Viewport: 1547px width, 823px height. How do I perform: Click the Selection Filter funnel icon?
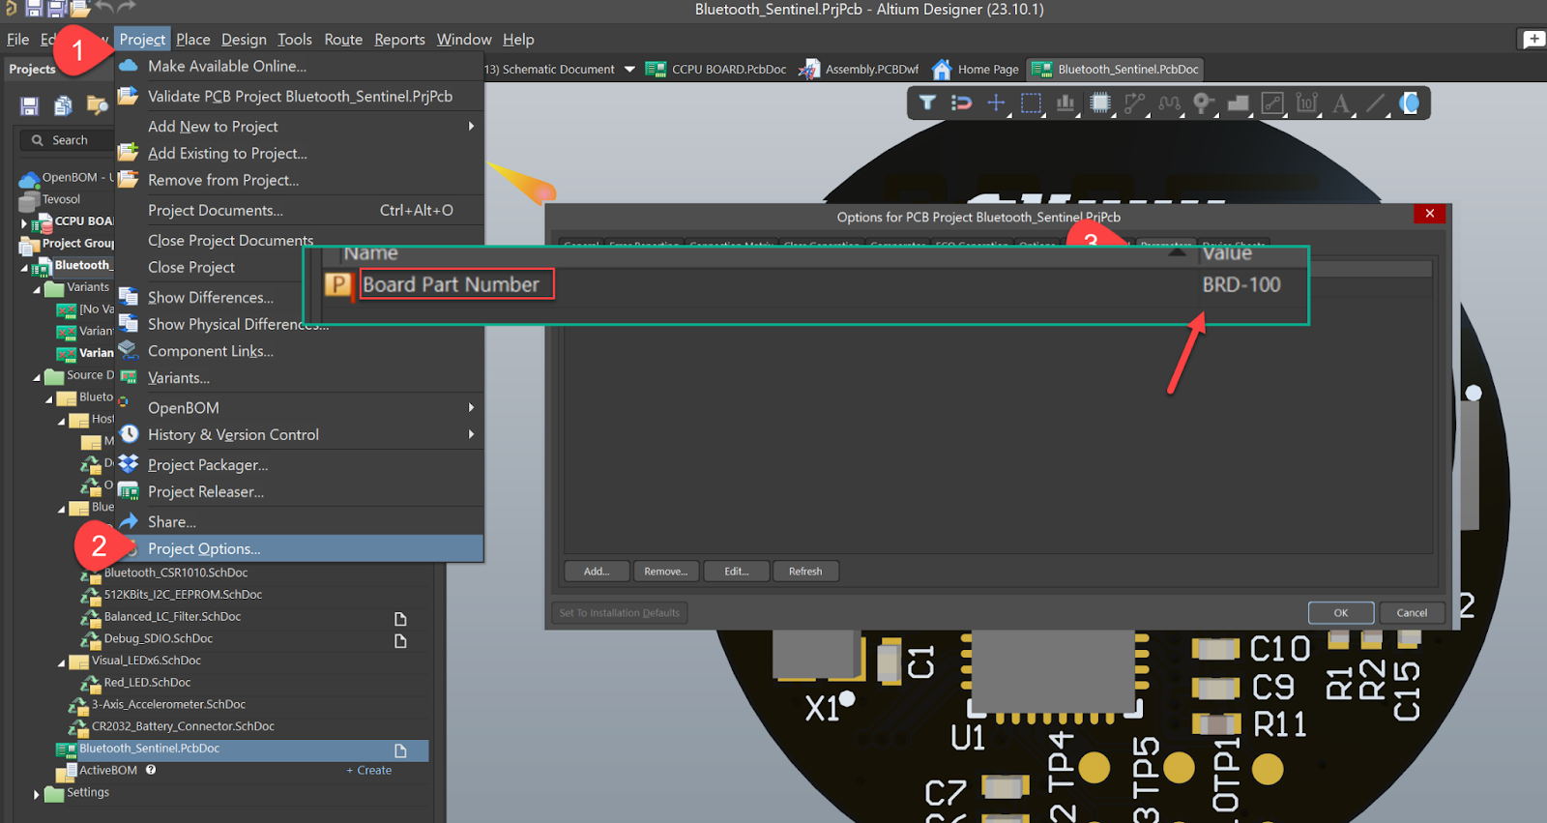coord(926,103)
